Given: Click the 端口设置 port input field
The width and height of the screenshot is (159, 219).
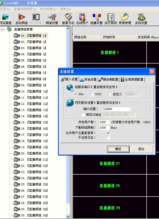Looking at the screenshot, I should point(117,109).
